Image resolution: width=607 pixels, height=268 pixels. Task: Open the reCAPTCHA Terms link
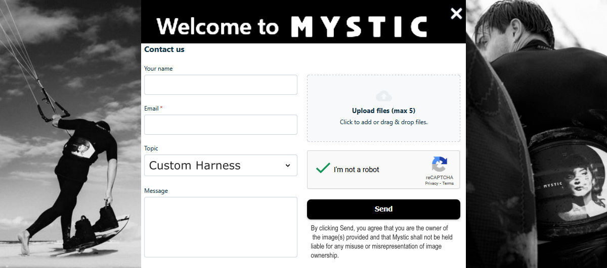448,184
